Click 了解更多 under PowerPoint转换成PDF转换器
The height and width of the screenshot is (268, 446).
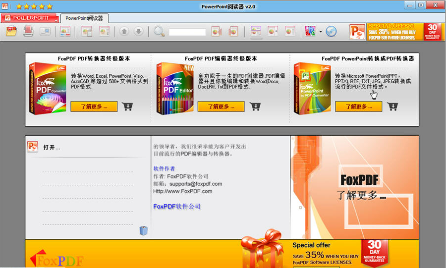359,107
